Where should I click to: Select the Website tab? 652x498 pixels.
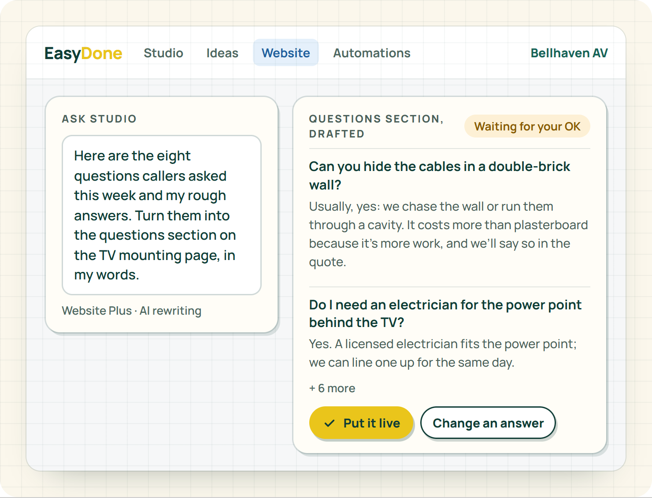pos(286,53)
